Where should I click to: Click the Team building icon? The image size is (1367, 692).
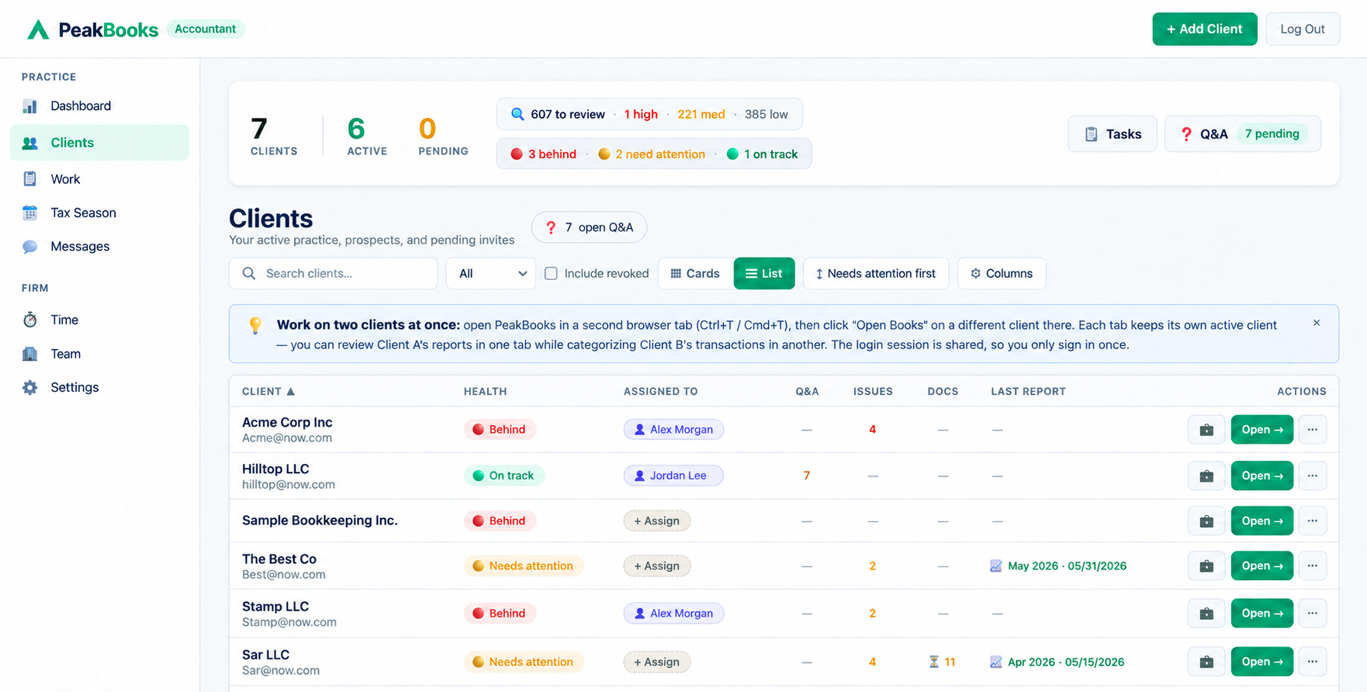[30, 354]
